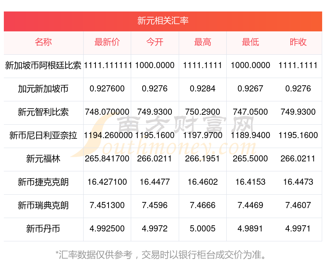This screenshot has width=326, height=267.
Task: Click latest price 748.070000
Action: point(107,112)
